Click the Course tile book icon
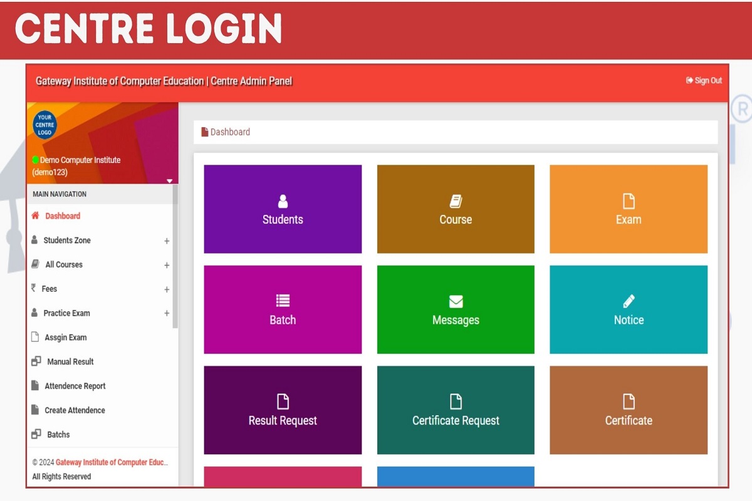 tap(456, 201)
